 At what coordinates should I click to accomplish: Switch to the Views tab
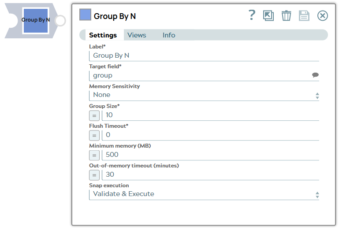click(137, 35)
